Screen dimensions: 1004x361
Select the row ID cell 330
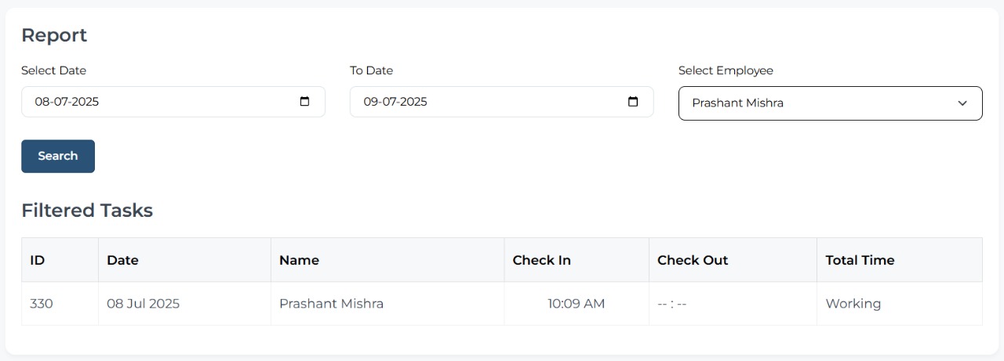42,304
